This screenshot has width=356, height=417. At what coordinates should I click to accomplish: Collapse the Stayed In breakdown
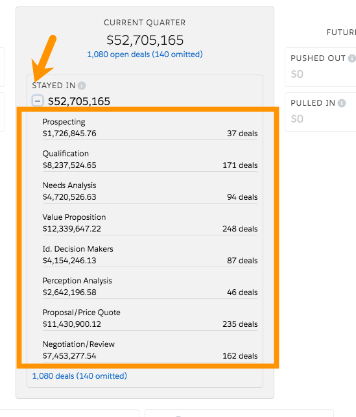38,101
